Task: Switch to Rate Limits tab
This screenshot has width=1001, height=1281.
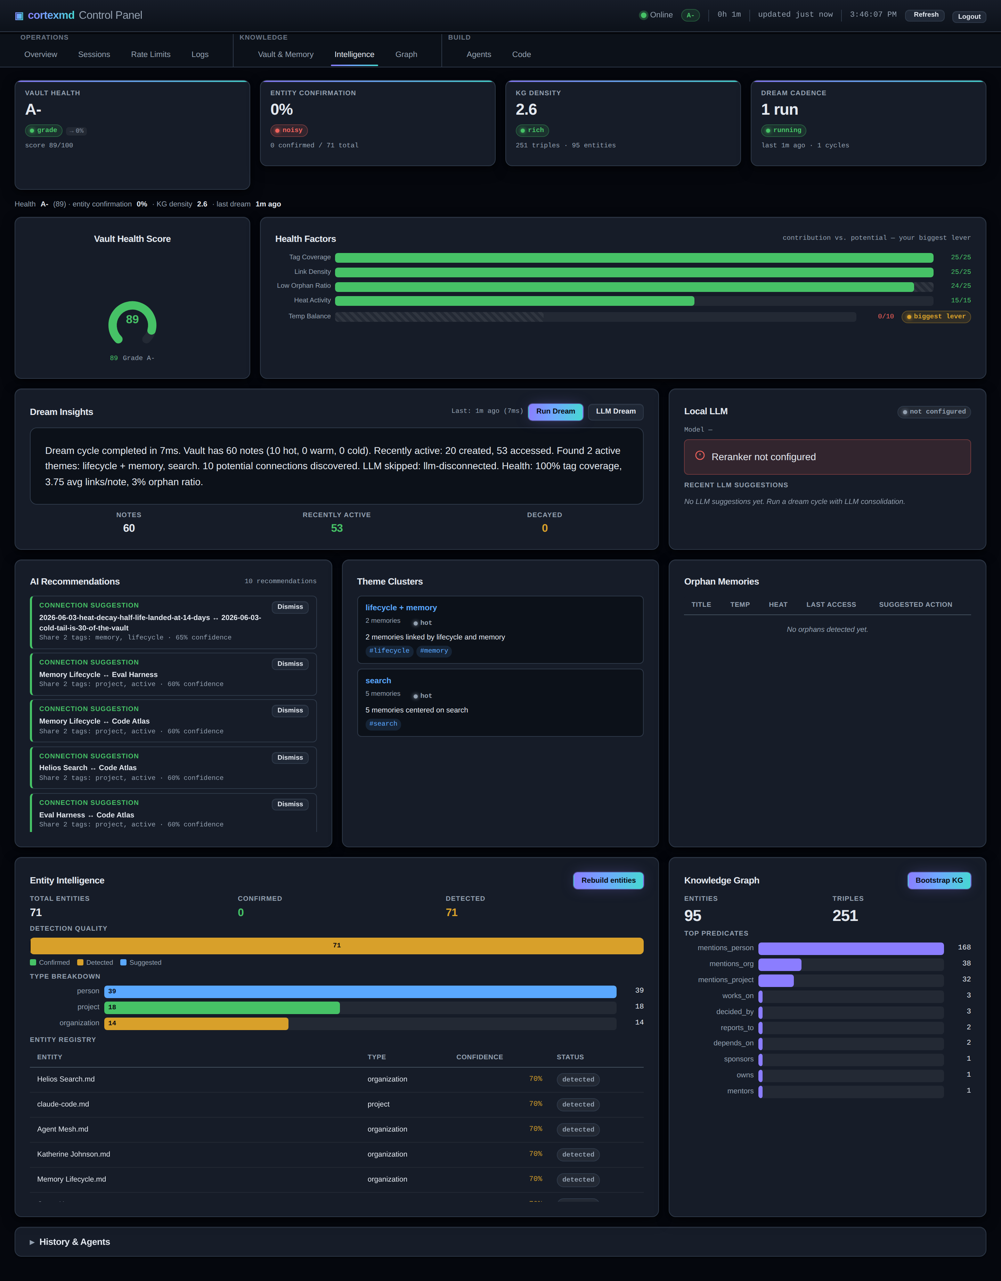Action: coord(151,55)
